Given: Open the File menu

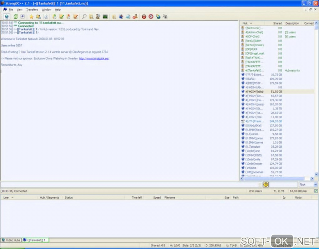Looking at the screenshot, I should click(x=11, y=10).
